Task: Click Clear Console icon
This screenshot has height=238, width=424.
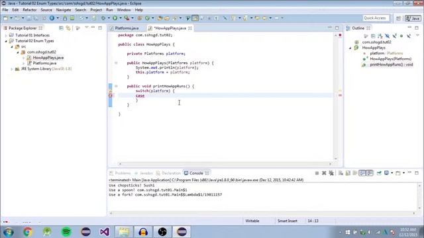Action: (341, 173)
